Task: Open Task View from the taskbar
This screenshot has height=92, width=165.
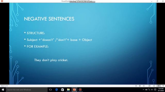Action: [x=51, y=90]
